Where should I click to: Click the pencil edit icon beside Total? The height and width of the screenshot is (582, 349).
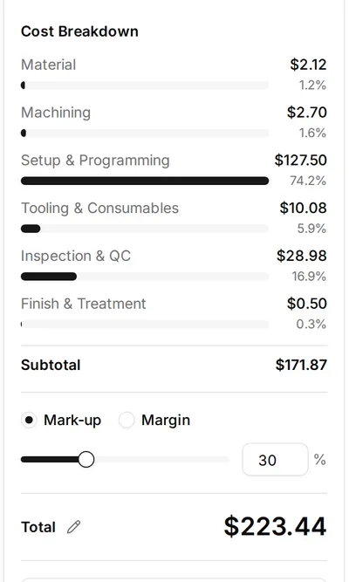click(x=73, y=527)
